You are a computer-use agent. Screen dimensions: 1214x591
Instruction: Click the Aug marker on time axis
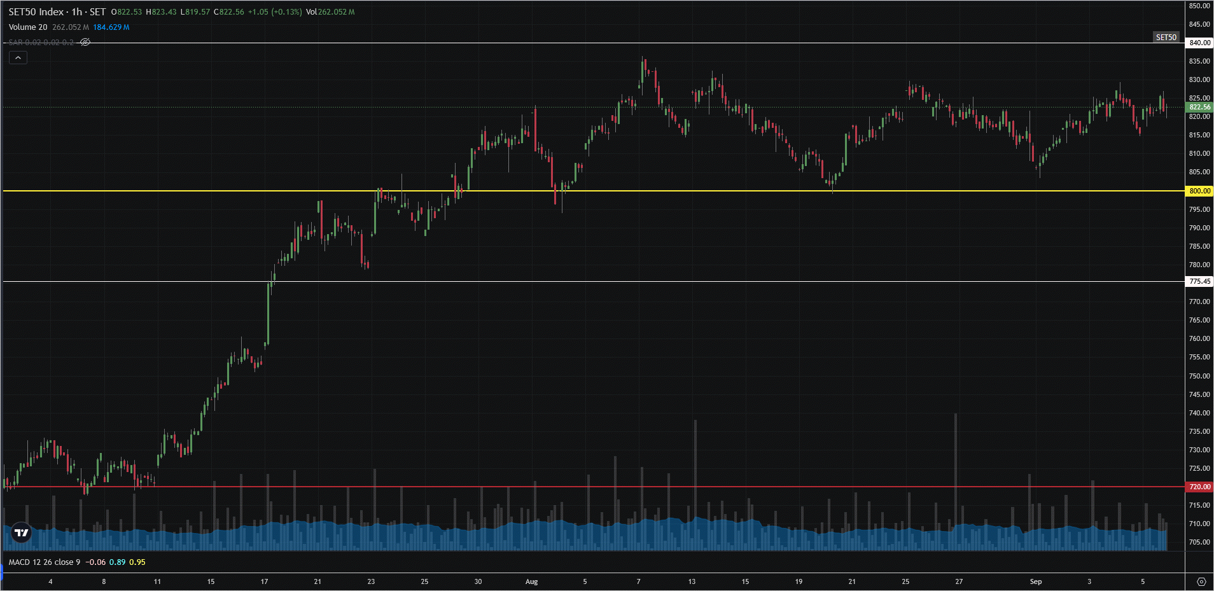click(x=531, y=581)
